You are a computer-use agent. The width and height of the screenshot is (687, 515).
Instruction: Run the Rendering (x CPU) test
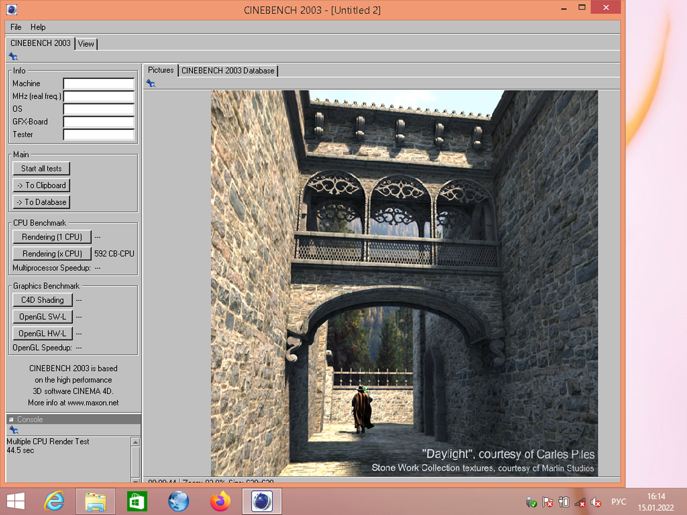(52, 254)
